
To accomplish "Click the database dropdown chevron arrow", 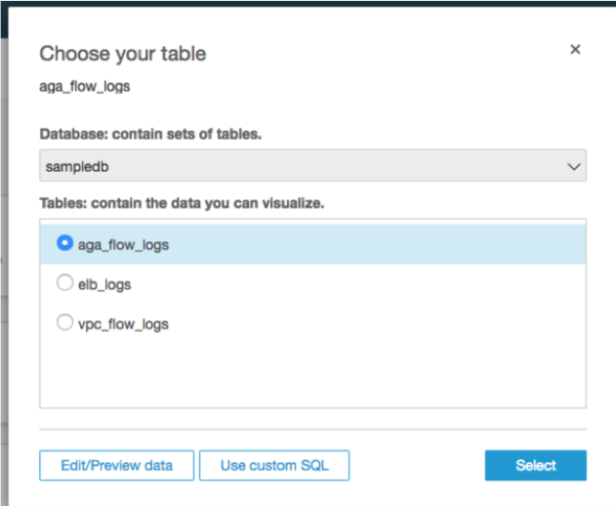I will click(574, 167).
